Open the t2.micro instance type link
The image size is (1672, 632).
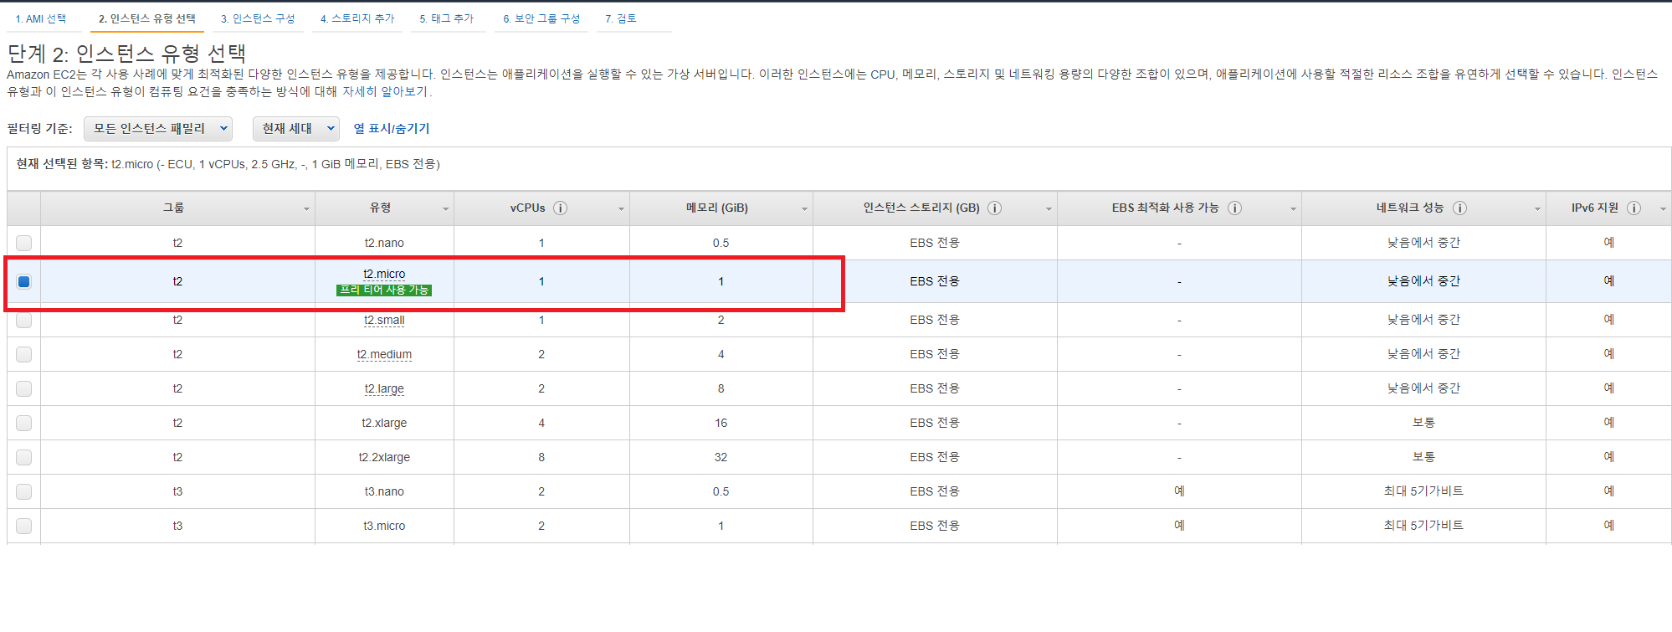pyautogui.click(x=384, y=274)
